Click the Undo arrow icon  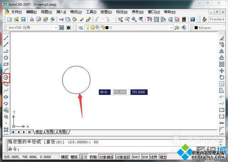tap(97, 19)
